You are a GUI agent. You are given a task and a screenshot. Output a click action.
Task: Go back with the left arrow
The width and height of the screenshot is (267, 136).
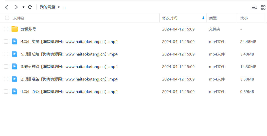pyautogui.click(x=7, y=7)
